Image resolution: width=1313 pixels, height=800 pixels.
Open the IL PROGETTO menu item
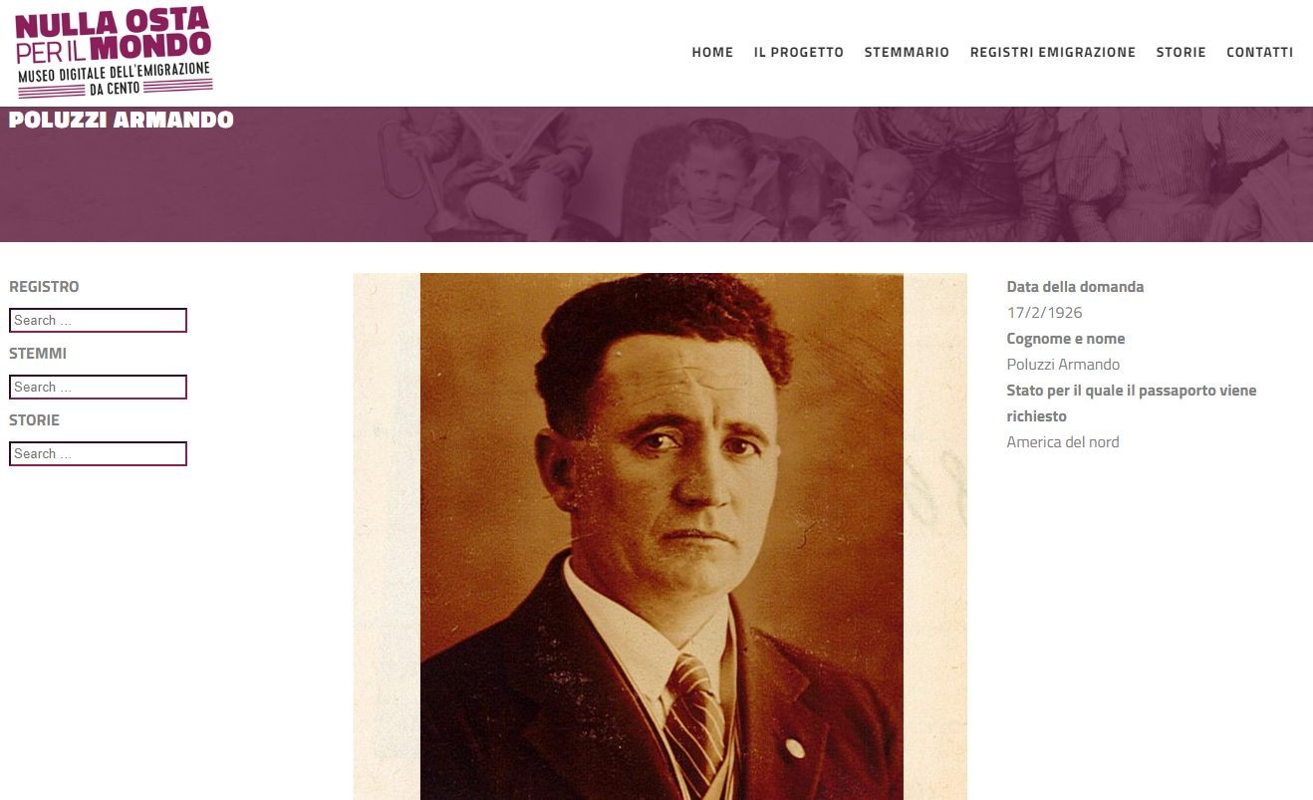point(799,52)
